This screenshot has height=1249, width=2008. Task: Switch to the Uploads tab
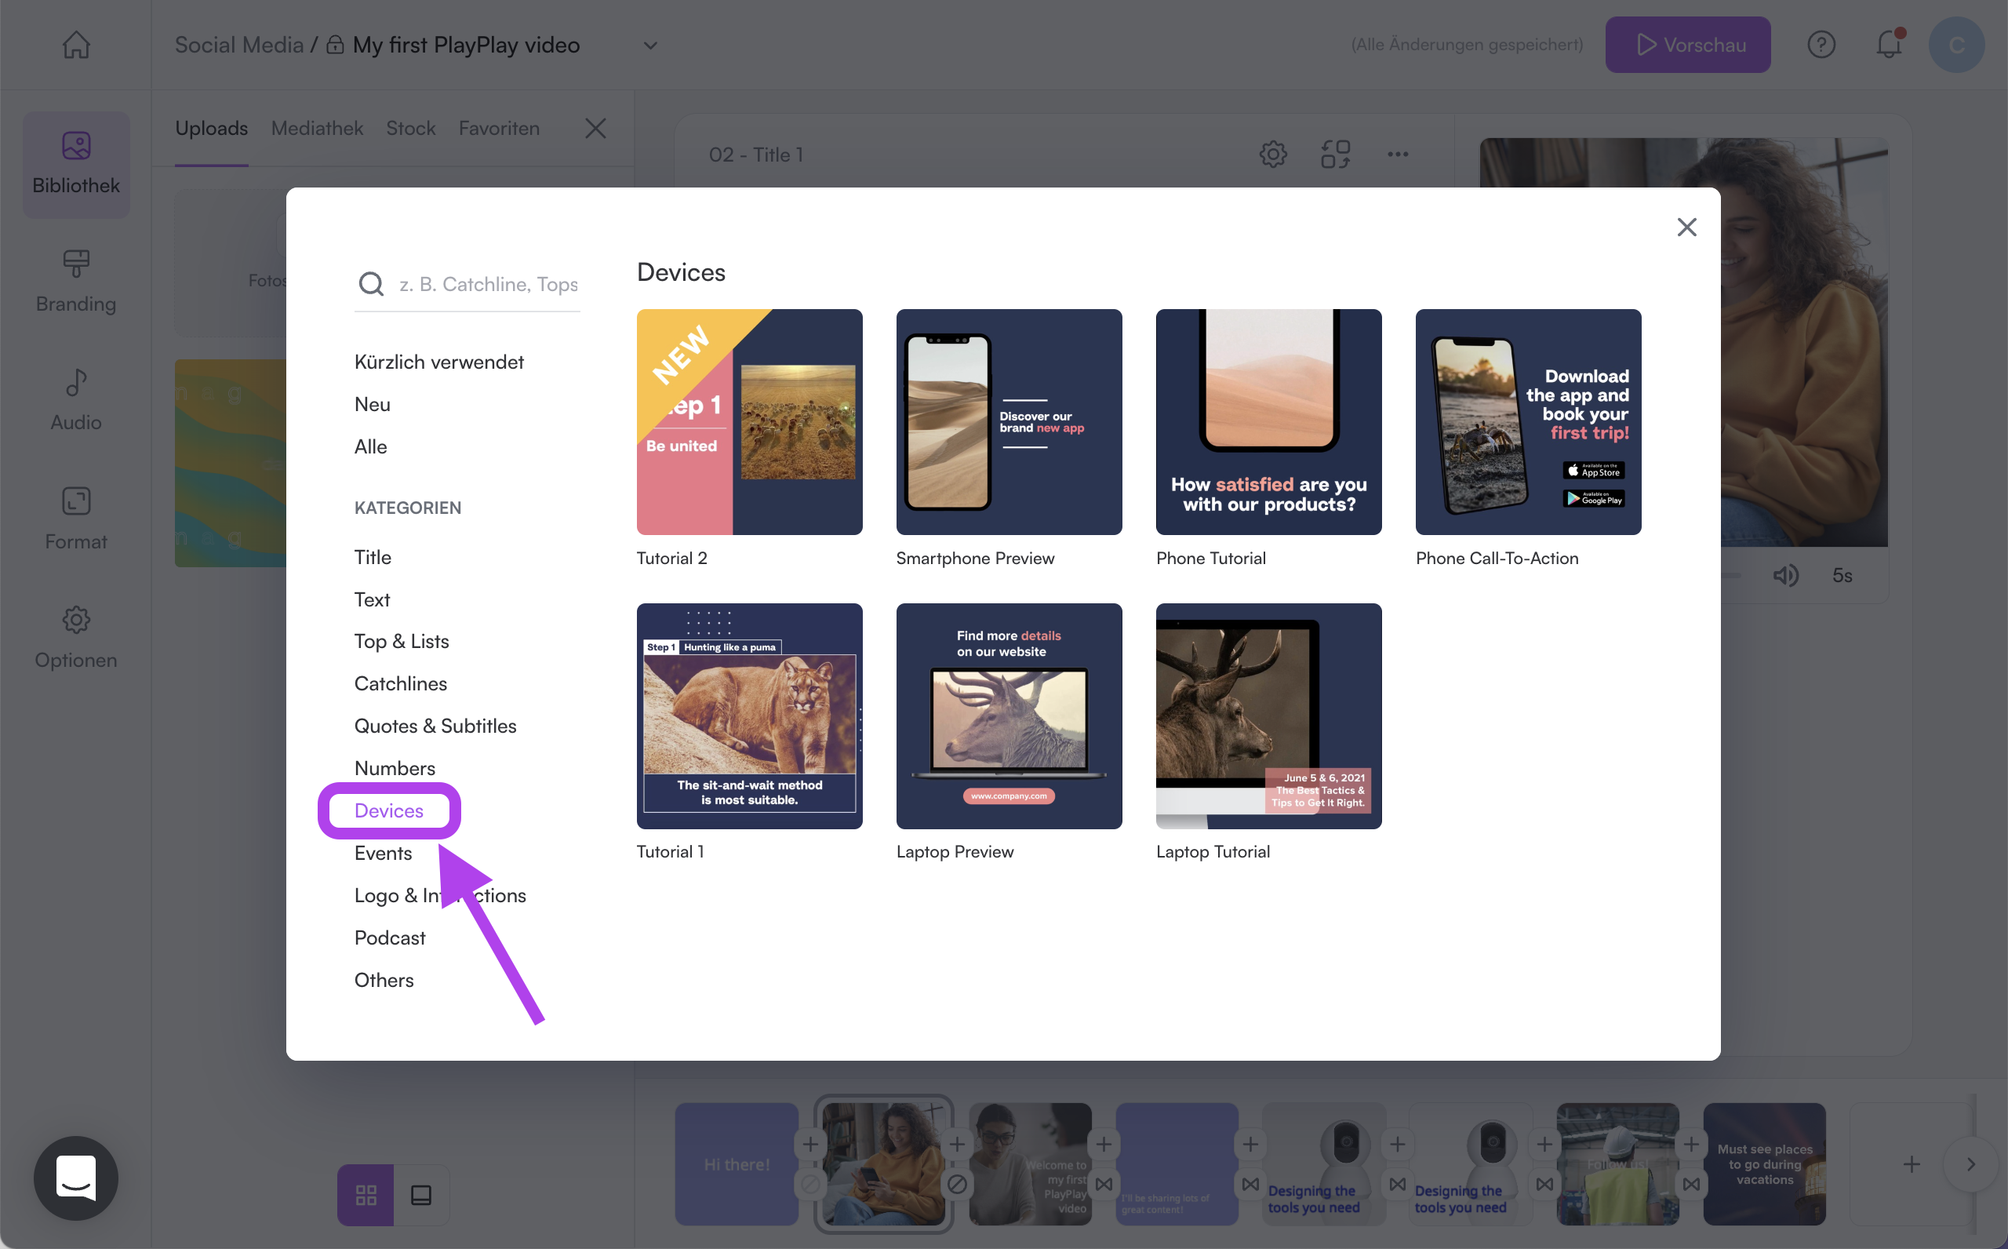pyautogui.click(x=211, y=128)
